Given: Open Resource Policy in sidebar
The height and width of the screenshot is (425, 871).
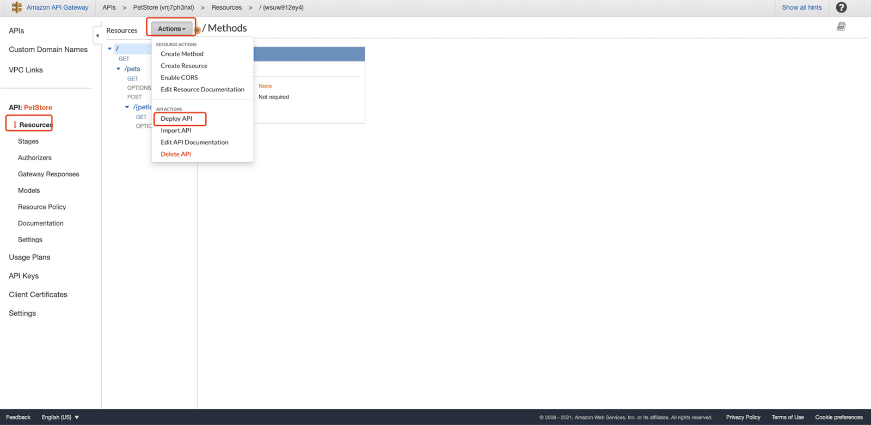Looking at the screenshot, I should [42, 207].
